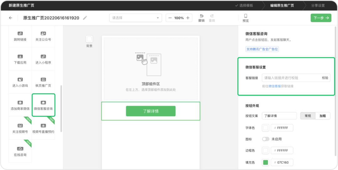Select the 进入小游戏 component
The height and width of the screenshot is (170, 338).
[x=20, y=82]
